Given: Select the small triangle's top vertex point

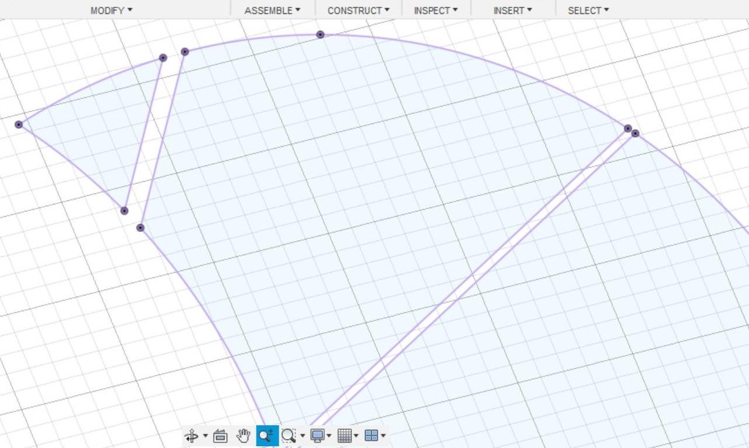Looking at the screenshot, I should [x=163, y=58].
